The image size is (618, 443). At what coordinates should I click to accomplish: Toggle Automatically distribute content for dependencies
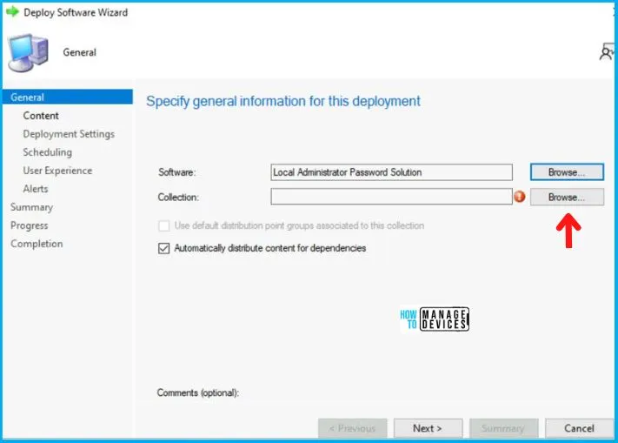164,248
